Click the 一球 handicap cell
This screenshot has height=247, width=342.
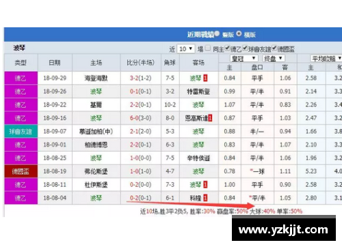[257, 171]
